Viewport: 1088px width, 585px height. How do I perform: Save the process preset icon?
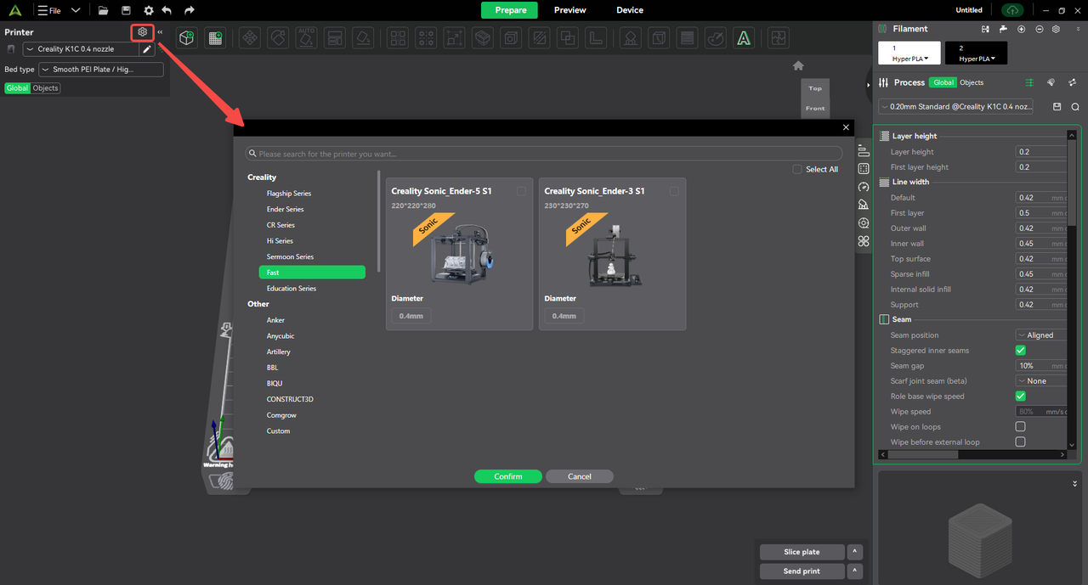(x=1057, y=107)
